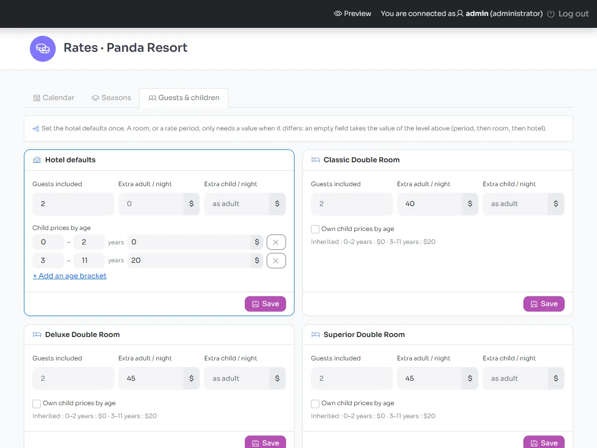597x448 pixels.
Task: Click the hierarchy icon in the info banner
Action: (36, 128)
